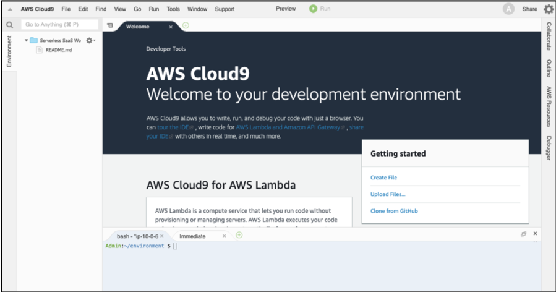Image resolution: width=556 pixels, height=292 pixels.
Task: Close the Welcome tab
Action: [171, 27]
